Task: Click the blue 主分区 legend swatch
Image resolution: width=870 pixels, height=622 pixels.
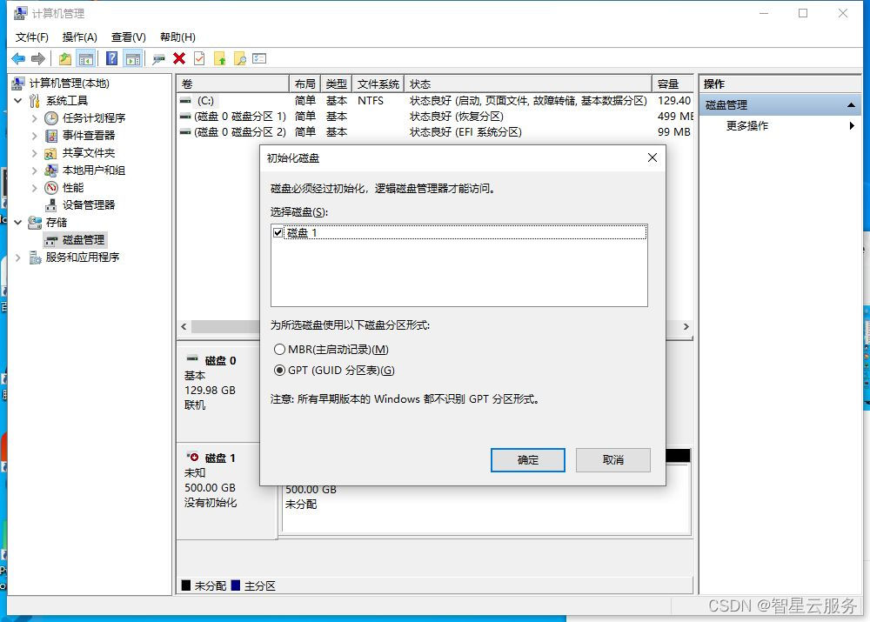Action: click(236, 585)
